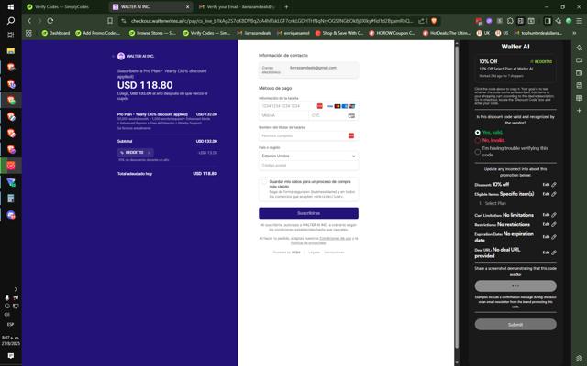The height and width of the screenshot is (366, 587).
Task: Click Edit next to Discount 10% off
Action: click(x=547, y=185)
